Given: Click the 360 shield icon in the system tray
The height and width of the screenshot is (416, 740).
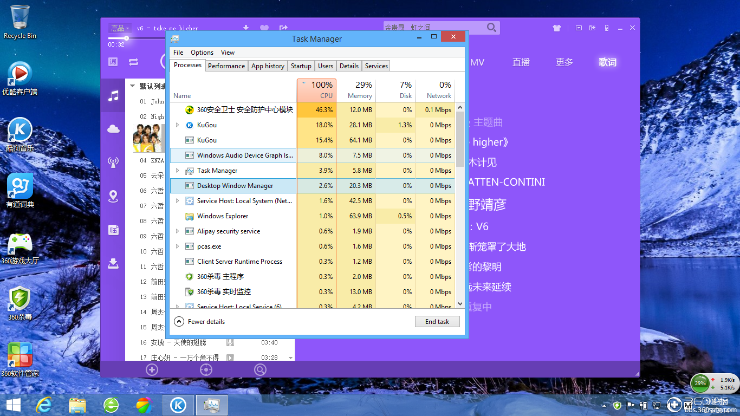Looking at the screenshot, I should coord(617,405).
